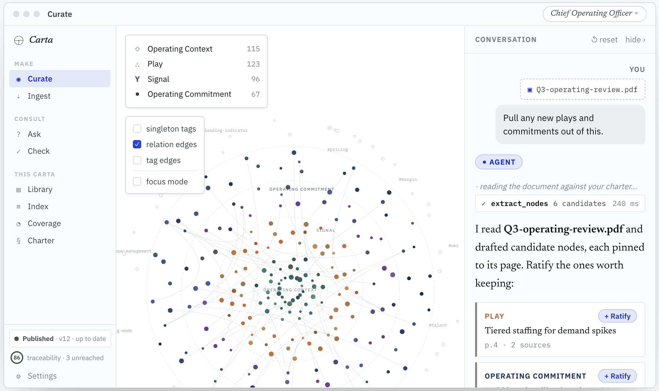Click the Operating Commitment dot legend icon
The height and width of the screenshot is (391, 659).
tap(137, 94)
